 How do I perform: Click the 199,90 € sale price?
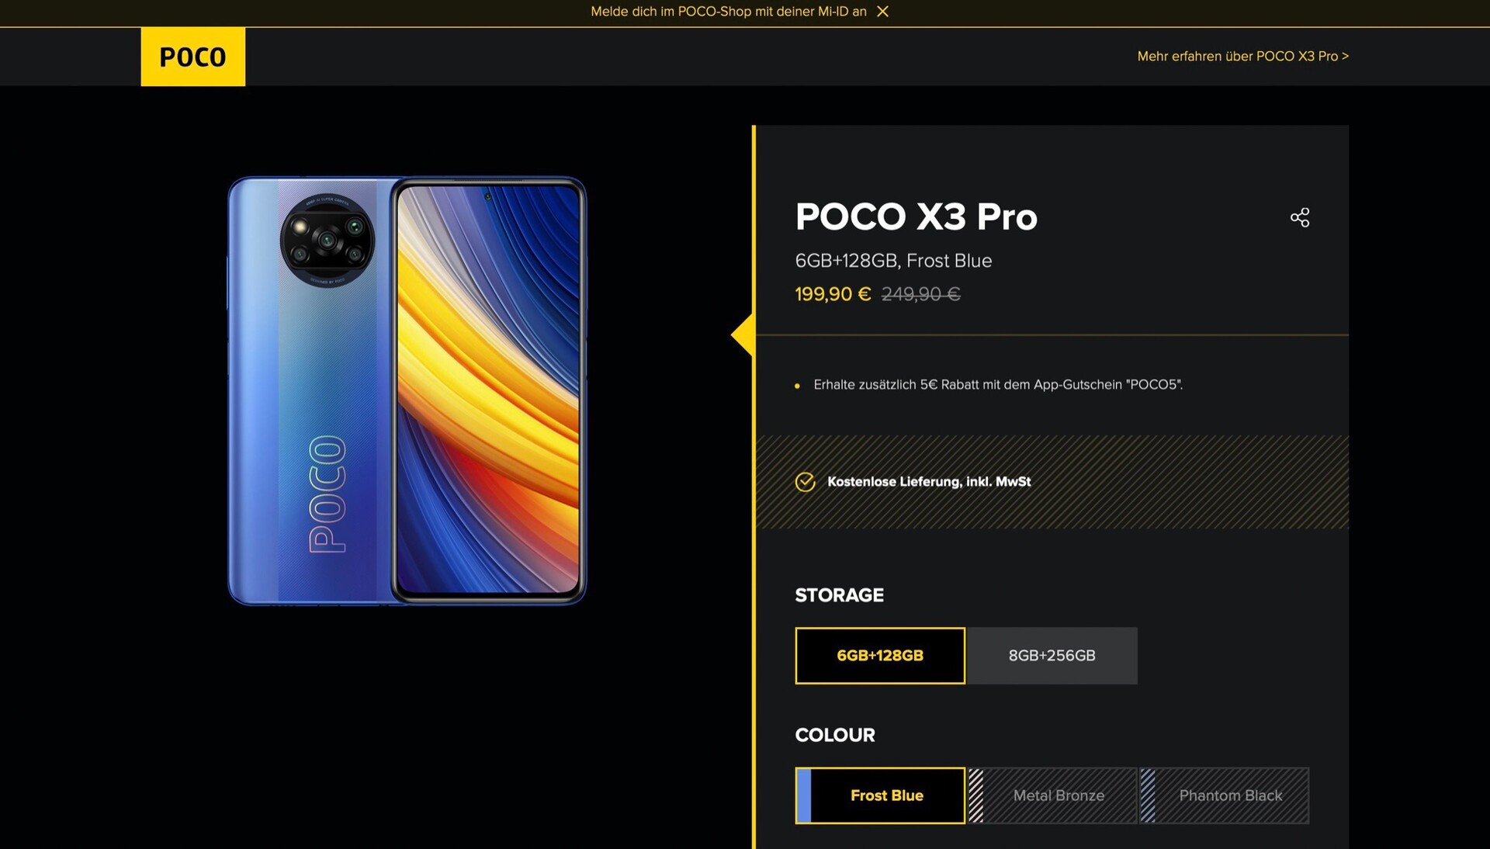(833, 294)
